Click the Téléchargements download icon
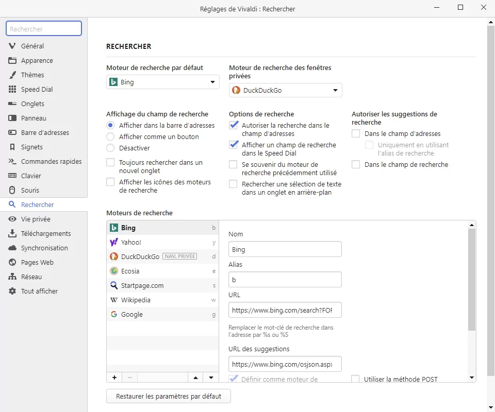The image size is (495, 412). 12,234
